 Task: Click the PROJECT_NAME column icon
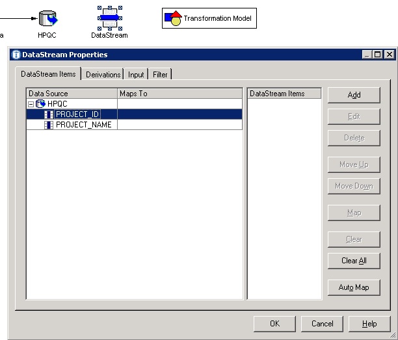(x=49, y=125)
